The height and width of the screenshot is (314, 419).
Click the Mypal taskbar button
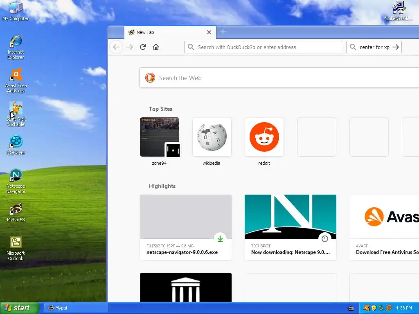(x=76, y=308)
